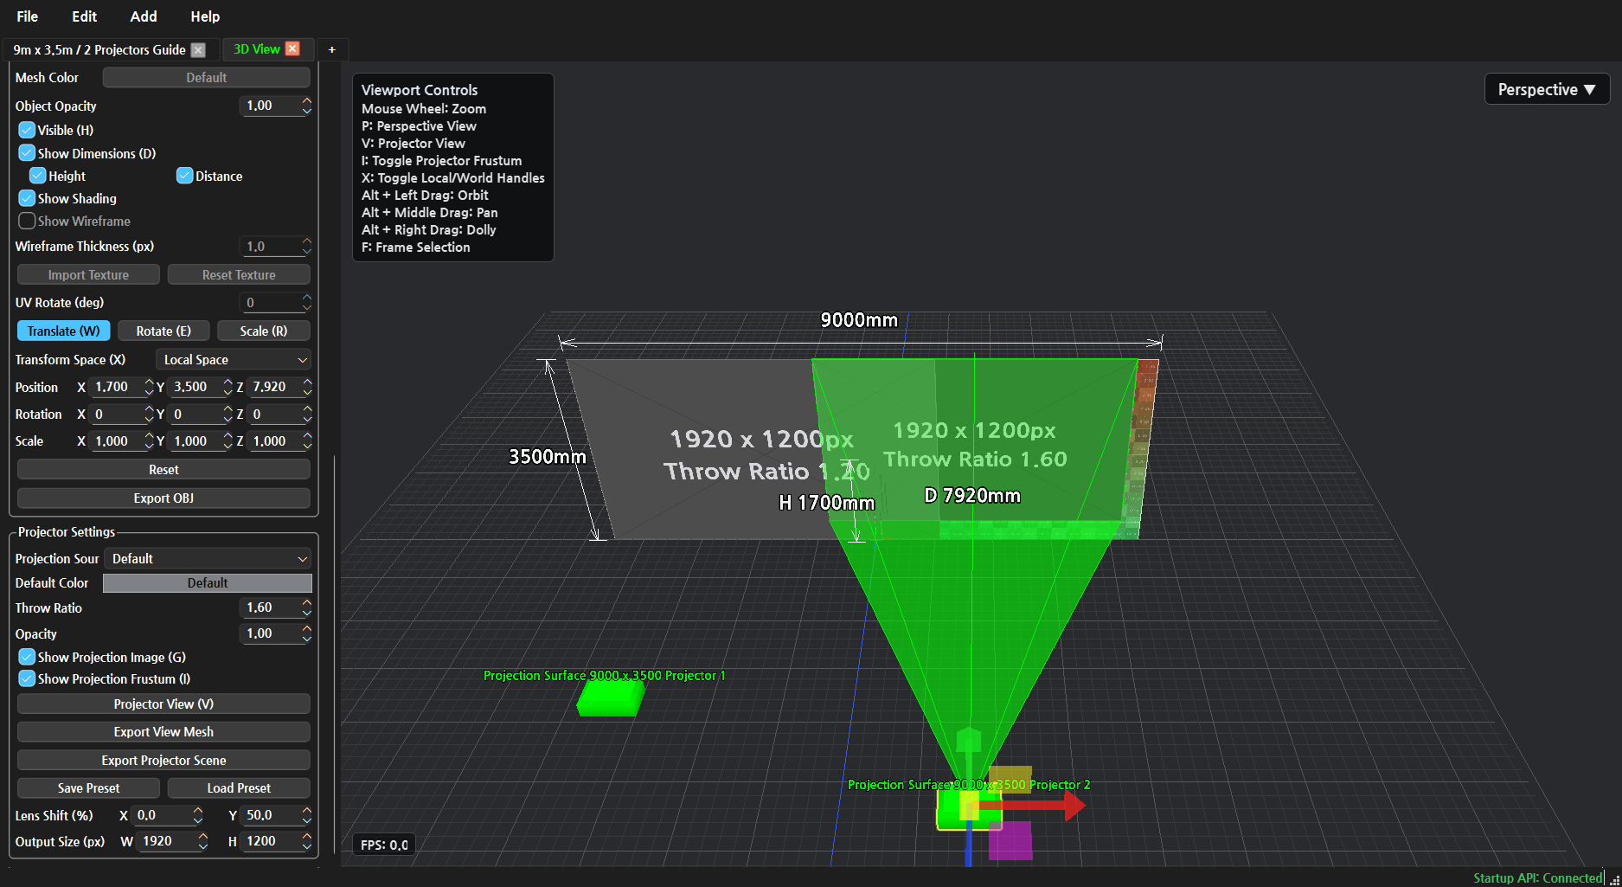Uncheck the Distance dimension checkbox
Viewport: 1622px width, 887px height.
coord(184,176)
